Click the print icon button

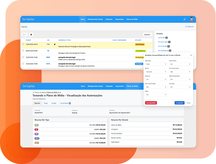31,34
